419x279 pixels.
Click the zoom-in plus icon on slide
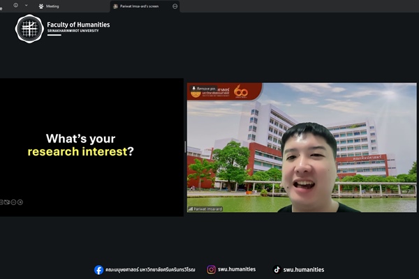coord(20,202)
